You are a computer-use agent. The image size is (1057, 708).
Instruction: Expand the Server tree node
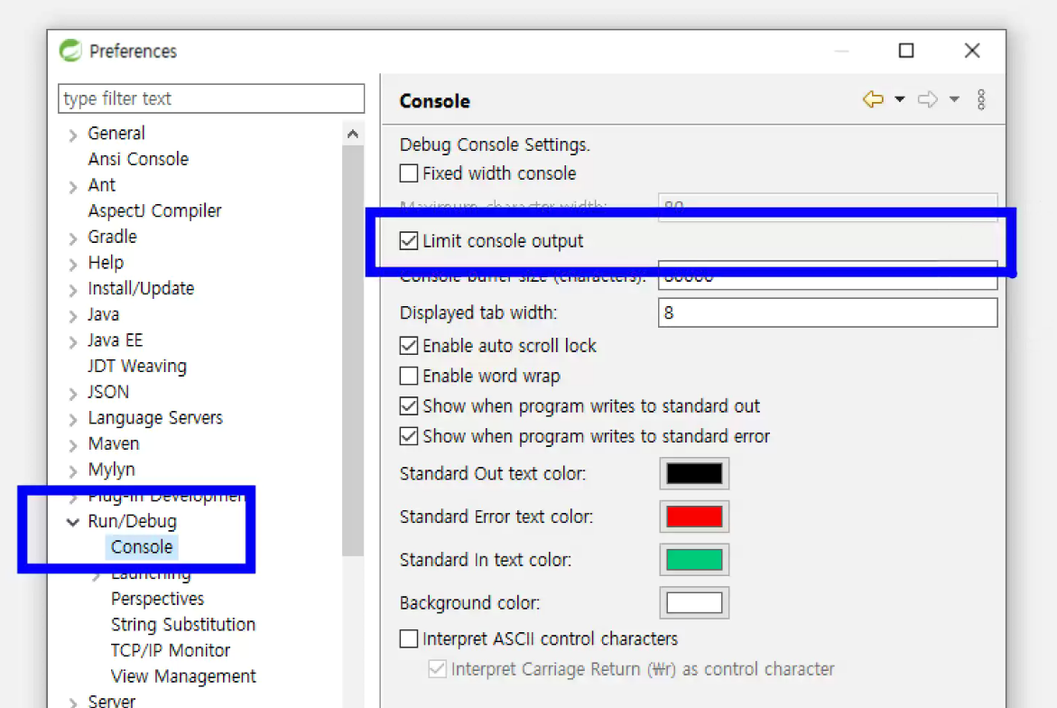coord(73,702)
